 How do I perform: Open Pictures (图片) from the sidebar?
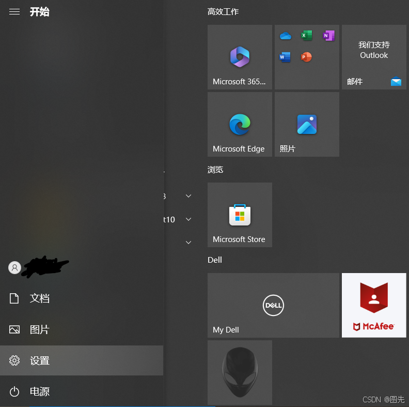[x=82, y=329]
